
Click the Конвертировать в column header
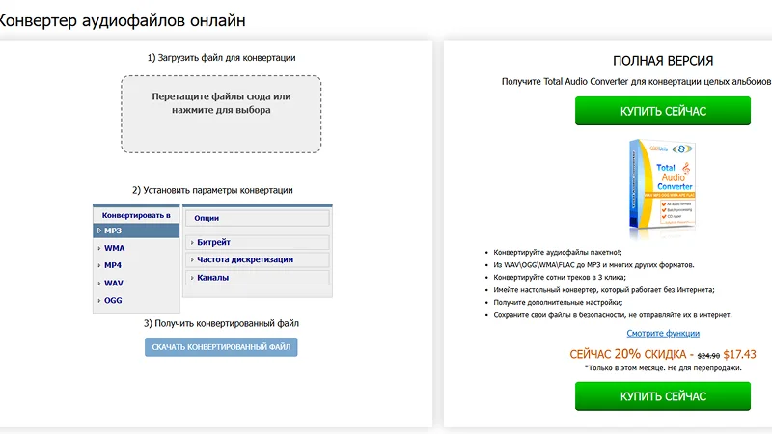click(136, 215)
